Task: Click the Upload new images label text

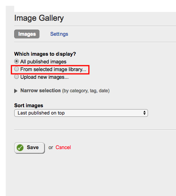Action: click(x=44, y=77)
